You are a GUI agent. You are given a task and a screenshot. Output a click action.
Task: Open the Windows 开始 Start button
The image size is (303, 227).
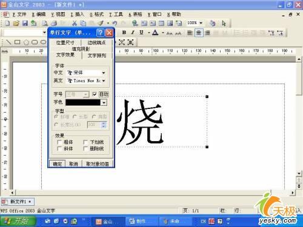(x=18, y=221)
